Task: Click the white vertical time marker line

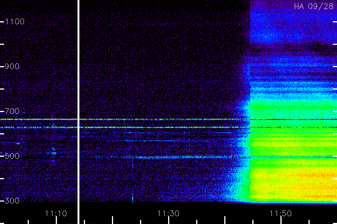Action: click(79, 112)
